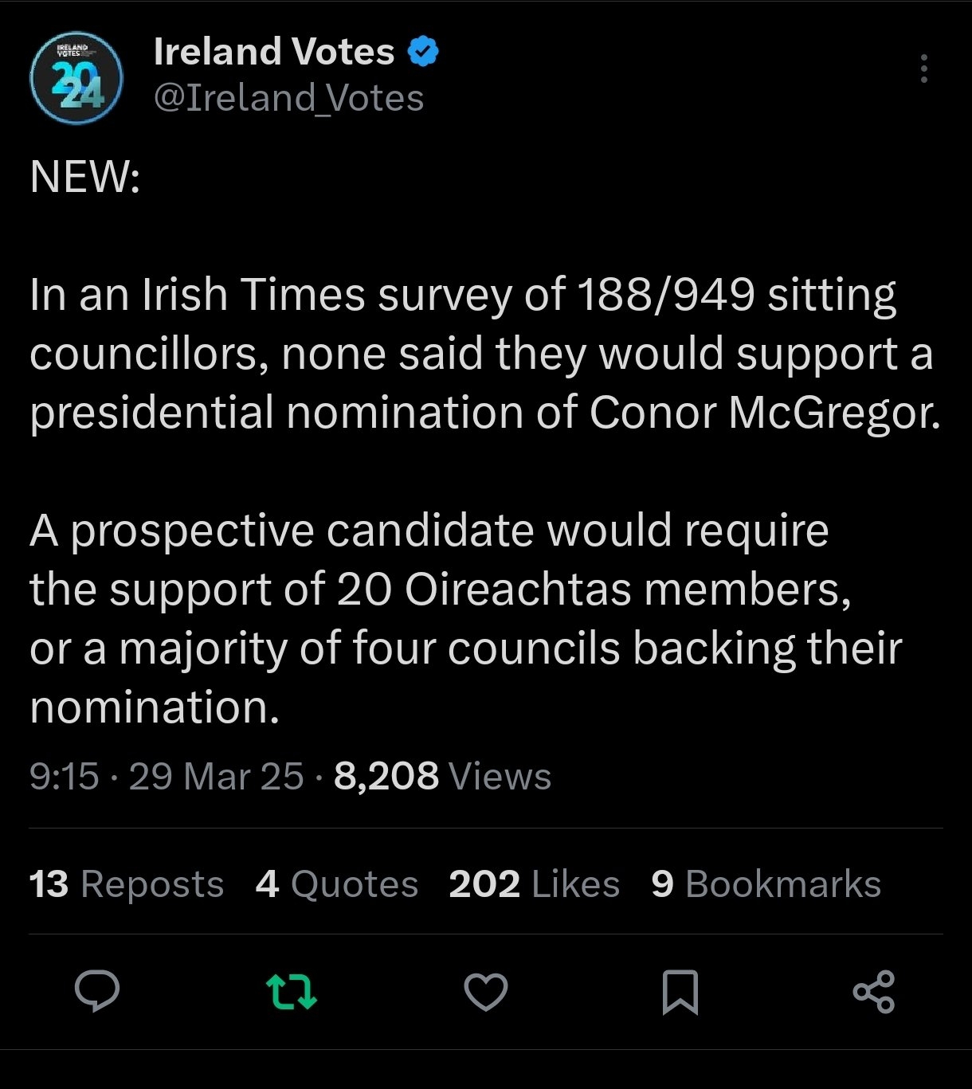This screenshot has height=1089, width=972.
Task: Click the share icon
Action: [874, 992]
